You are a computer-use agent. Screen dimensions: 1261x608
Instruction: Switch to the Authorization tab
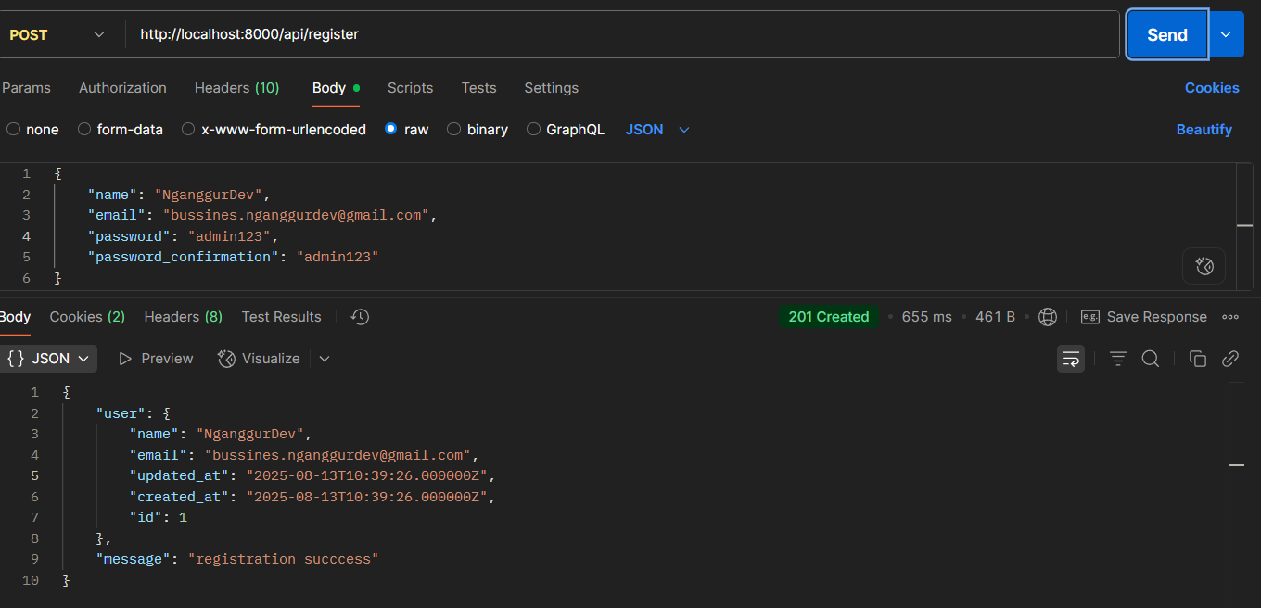coord(122,88)
